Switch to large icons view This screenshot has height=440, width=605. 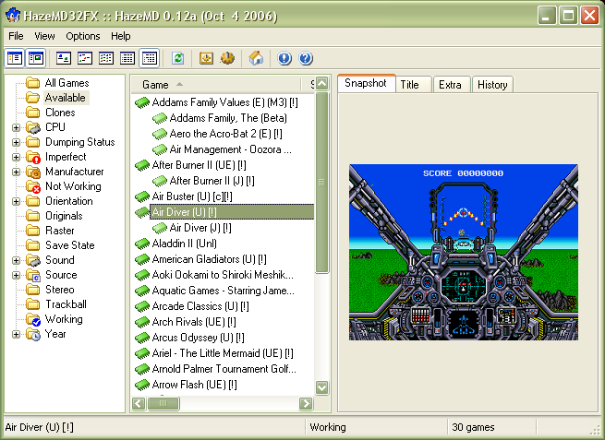[64, 58]
